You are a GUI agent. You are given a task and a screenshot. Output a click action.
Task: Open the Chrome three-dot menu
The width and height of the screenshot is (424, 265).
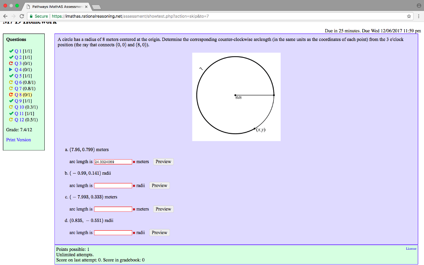tap(418, 16)
